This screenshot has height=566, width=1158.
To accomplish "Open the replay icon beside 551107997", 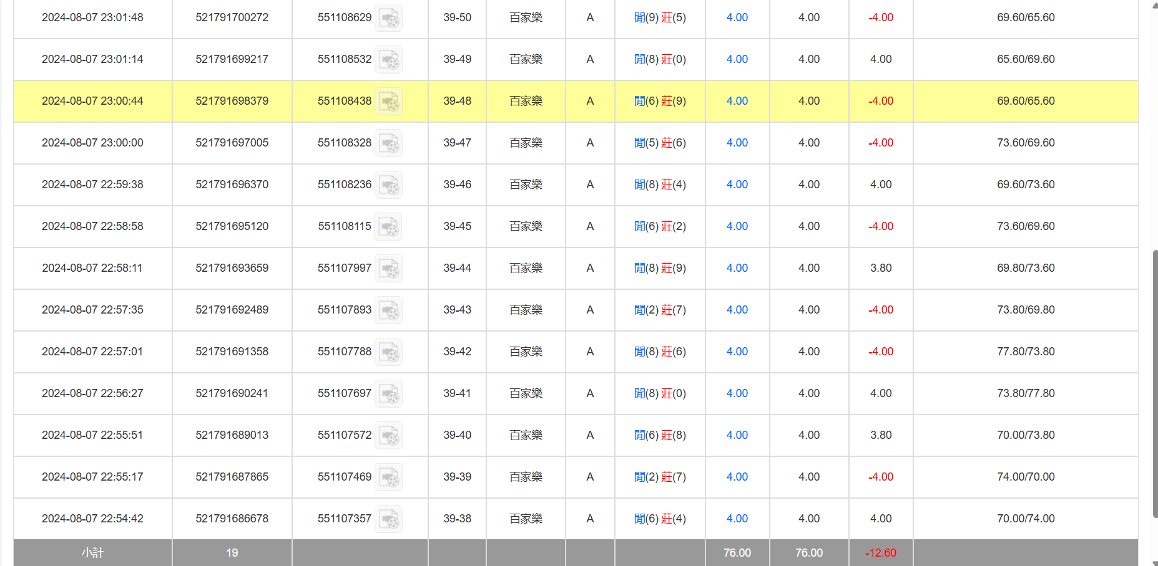I will pos(389,269).
